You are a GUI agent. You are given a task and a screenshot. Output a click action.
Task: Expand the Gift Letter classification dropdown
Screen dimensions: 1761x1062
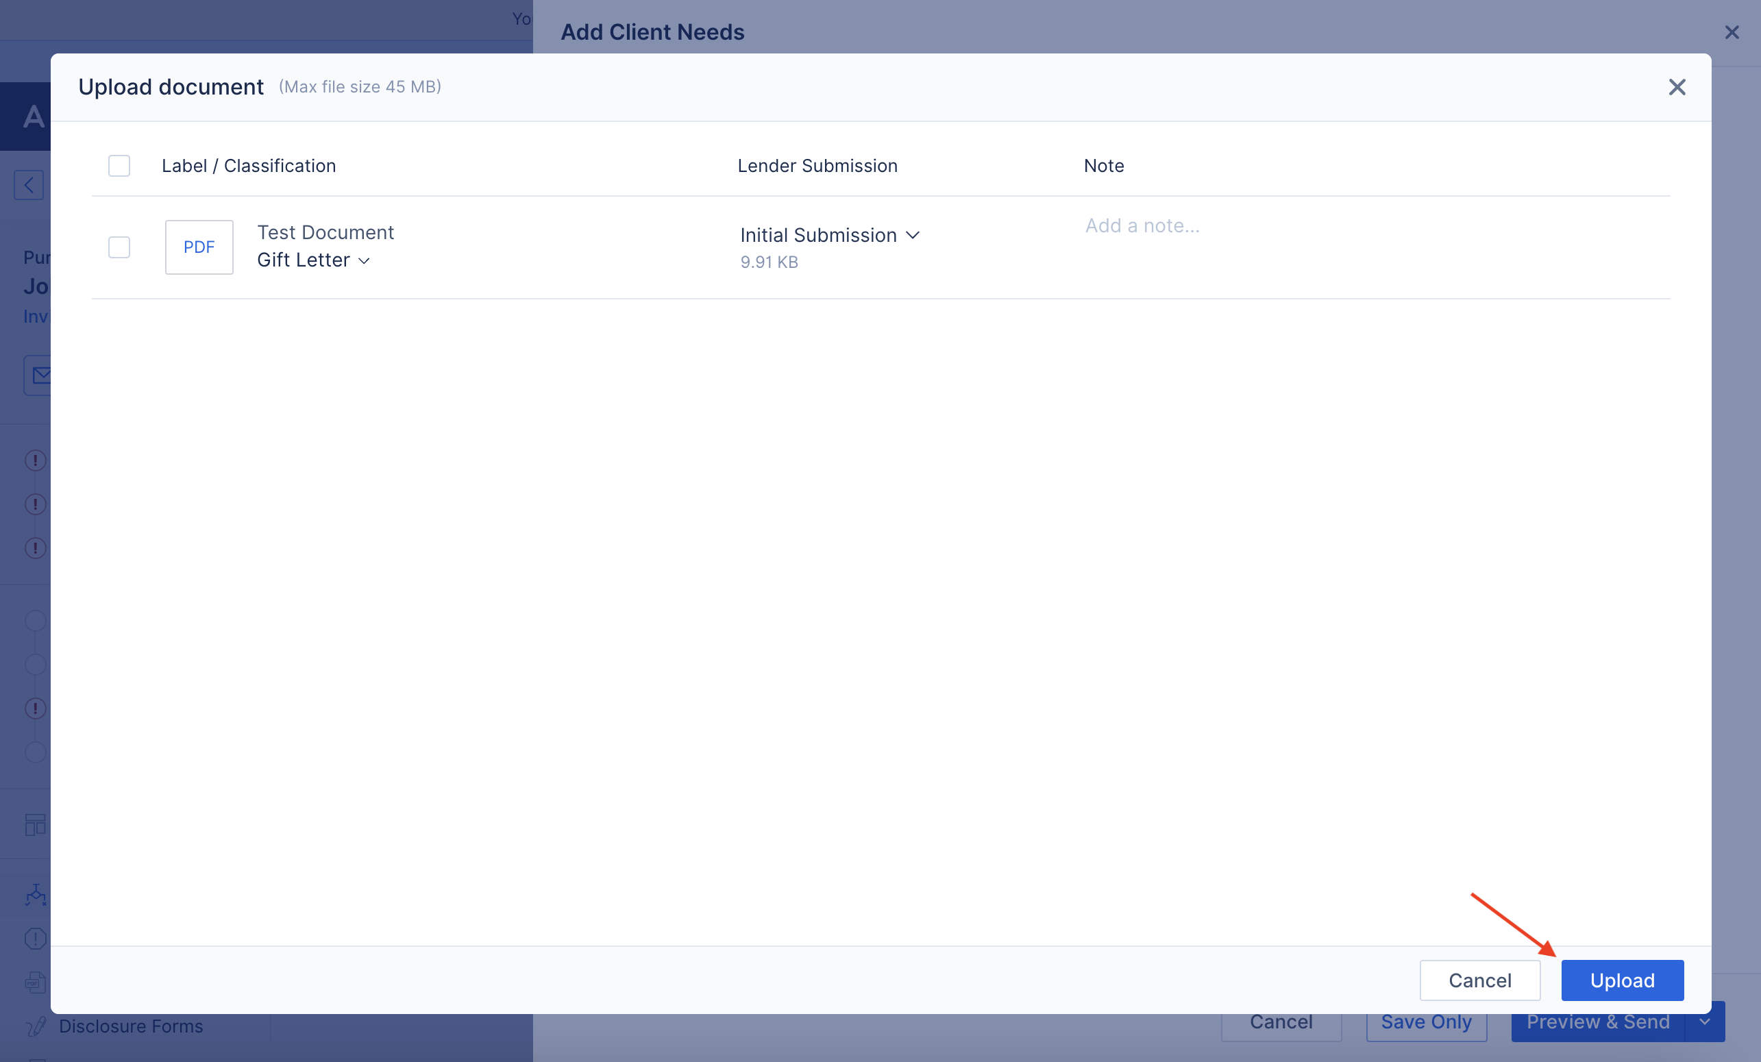click(314, 260)
